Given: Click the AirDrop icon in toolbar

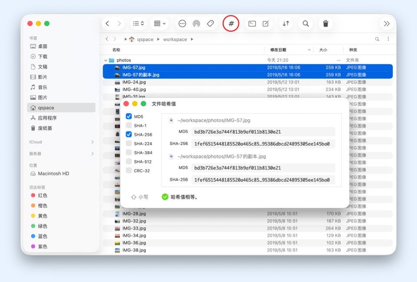Looking at the screenshot, I should click(x=196, y=24).
